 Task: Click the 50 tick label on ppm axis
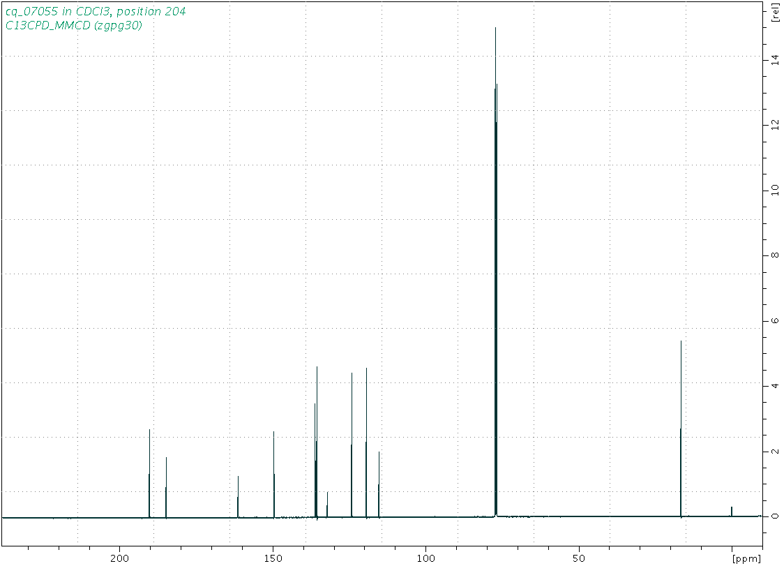pyautogui.click(x=579, y=558)
